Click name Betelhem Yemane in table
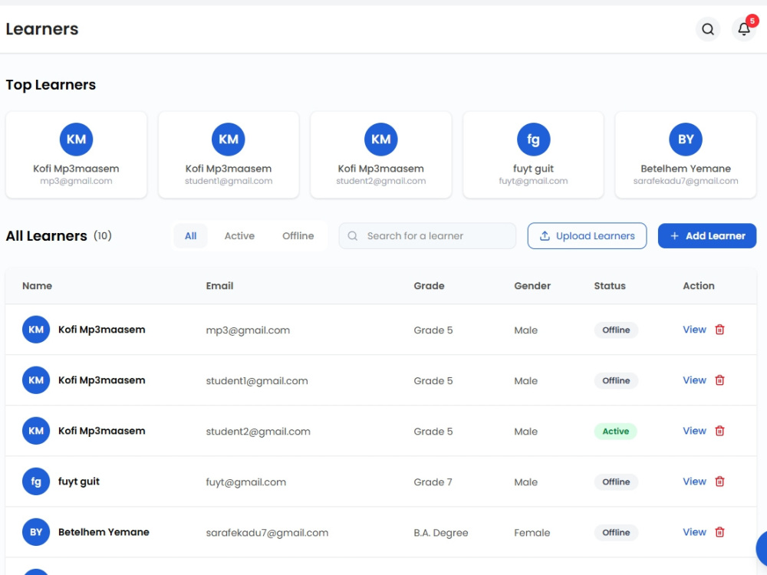This screenshot has height=575, width=767. 104,532
